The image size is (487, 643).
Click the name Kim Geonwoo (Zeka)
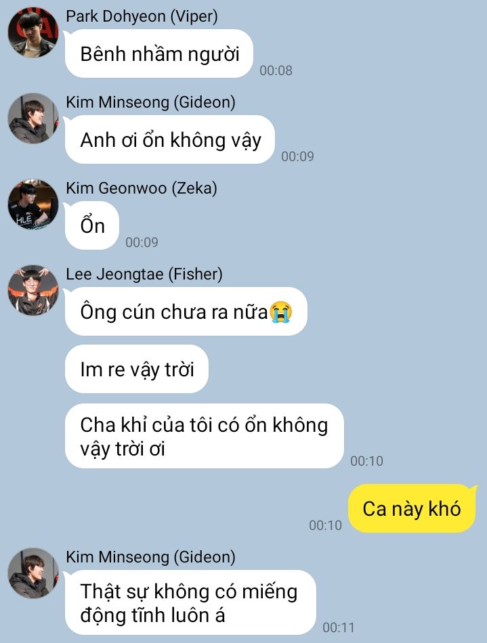pyautogui.click(x=142, y=188)
